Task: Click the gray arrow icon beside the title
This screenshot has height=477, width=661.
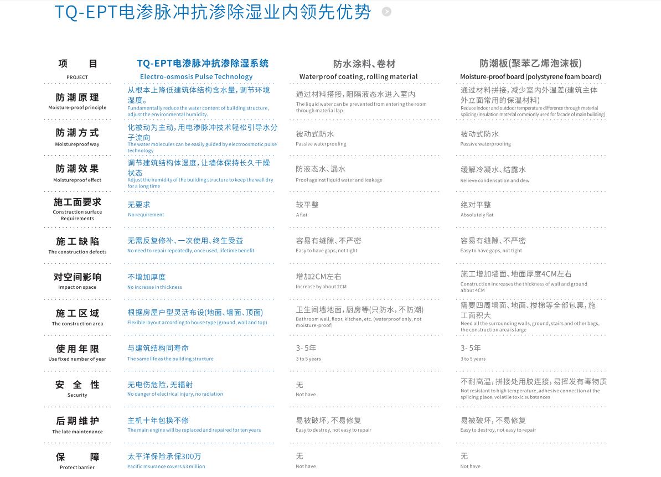Action: [386, 12]
